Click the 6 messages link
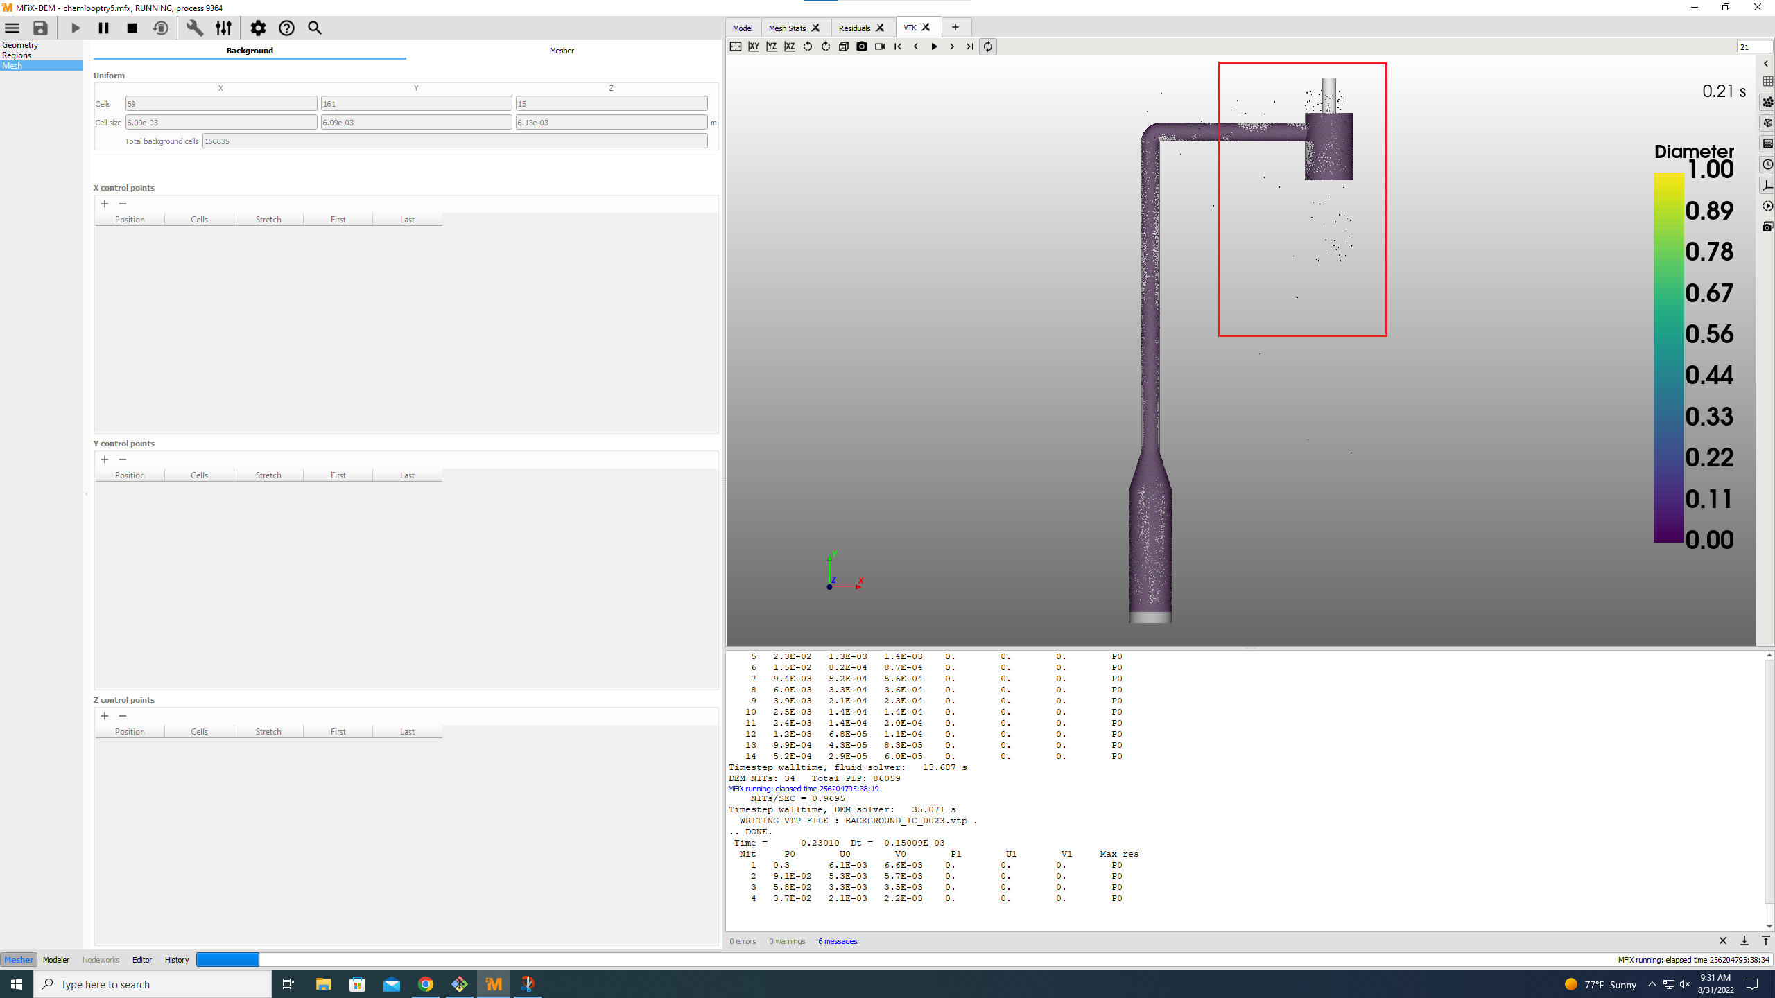Viewport: 1775px width, 998px height. tap(838, 941)
